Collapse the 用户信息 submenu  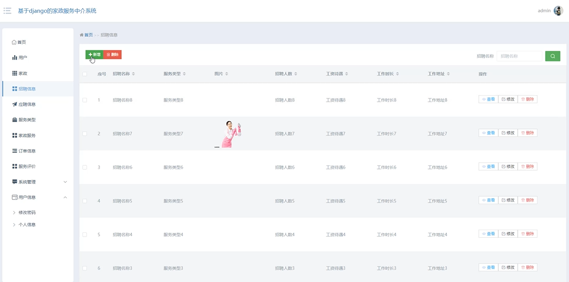[x=38, y=198]
